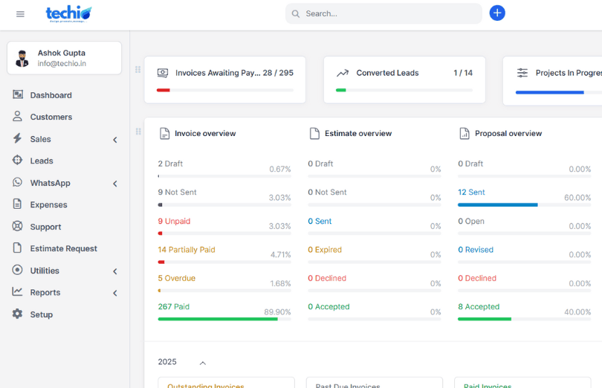The width and height of the screenshot is (602, 388).
Task: Click the Setup gear icon
Action: [17, 314]
